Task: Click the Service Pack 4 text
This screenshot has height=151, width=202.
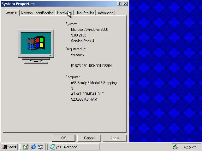Action: [x=82, y=41]
